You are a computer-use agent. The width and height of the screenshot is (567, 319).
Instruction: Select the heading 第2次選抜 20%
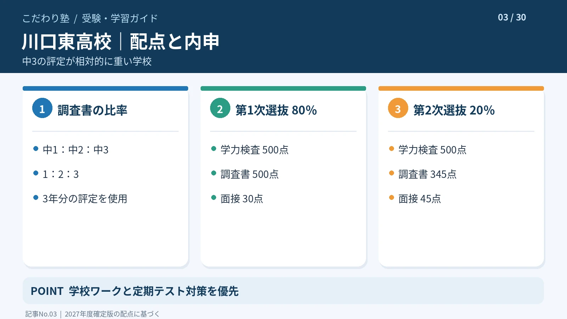[x=454, y=110]
